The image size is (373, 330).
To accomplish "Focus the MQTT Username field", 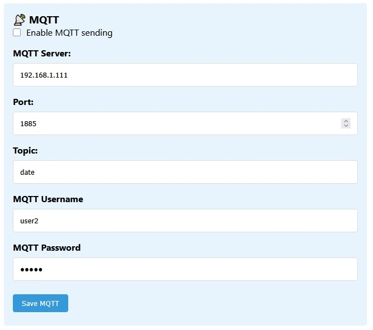I will (185, 221).
